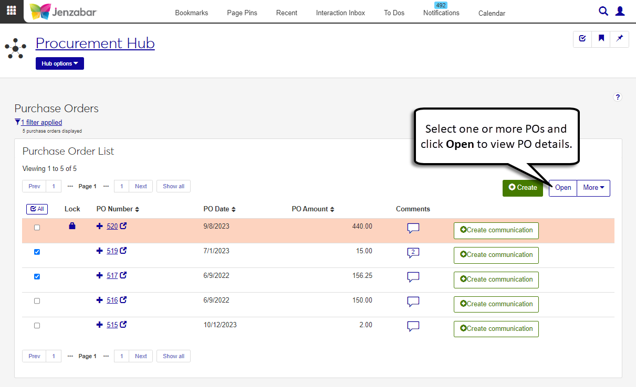Click the search magnifier icon
The height and width of the screenshot is (387, 636).
(603, 12)
